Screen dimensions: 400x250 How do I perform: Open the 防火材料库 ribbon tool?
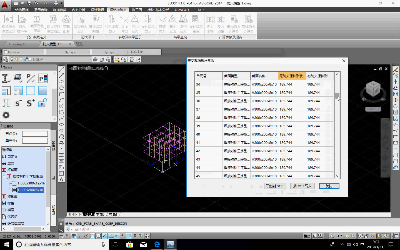22,24
